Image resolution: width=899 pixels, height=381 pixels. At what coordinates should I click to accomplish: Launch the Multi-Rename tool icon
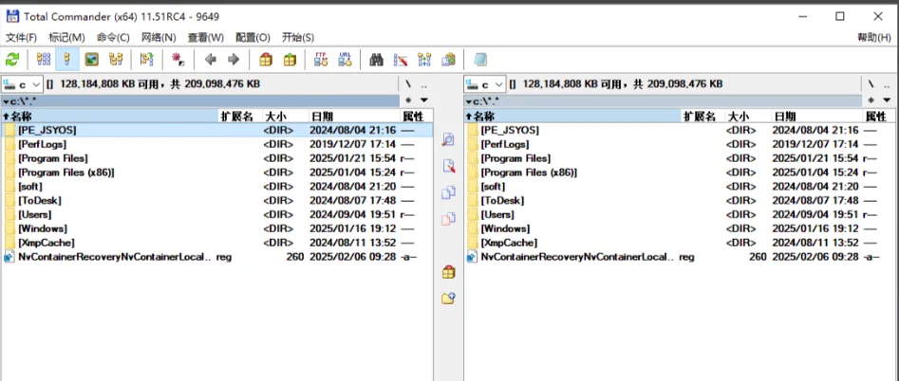(401, 59)
